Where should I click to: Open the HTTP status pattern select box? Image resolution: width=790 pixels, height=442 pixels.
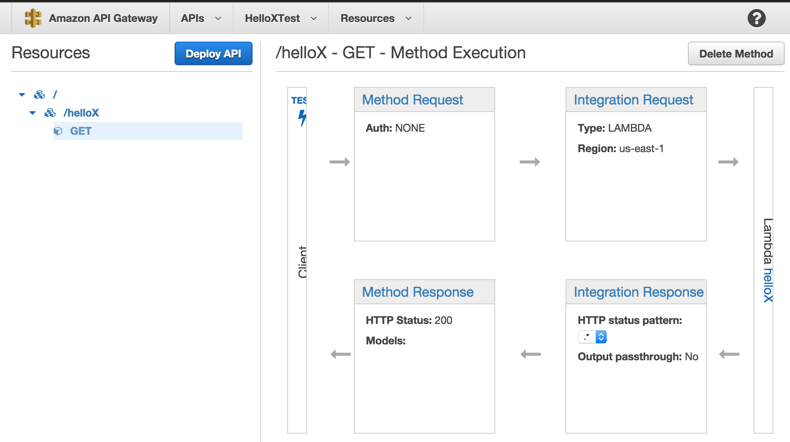point(592,337)
